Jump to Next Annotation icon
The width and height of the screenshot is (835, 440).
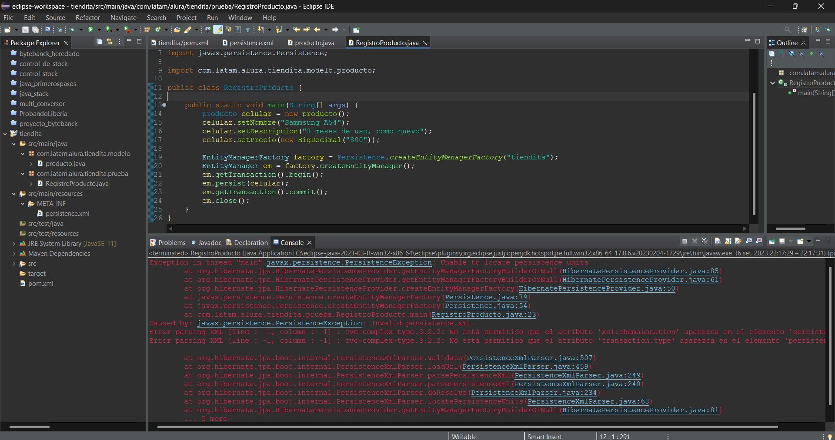tap(260, 30)
